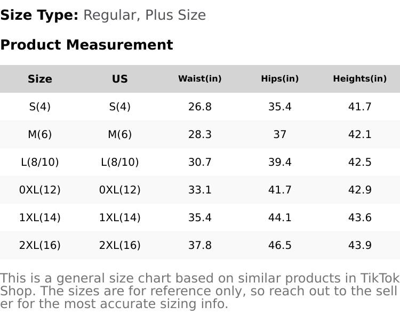This screenshot has width=400, height=323.
Task: Click the S(4) cell in Size column
Action: (x=40, y=107)
